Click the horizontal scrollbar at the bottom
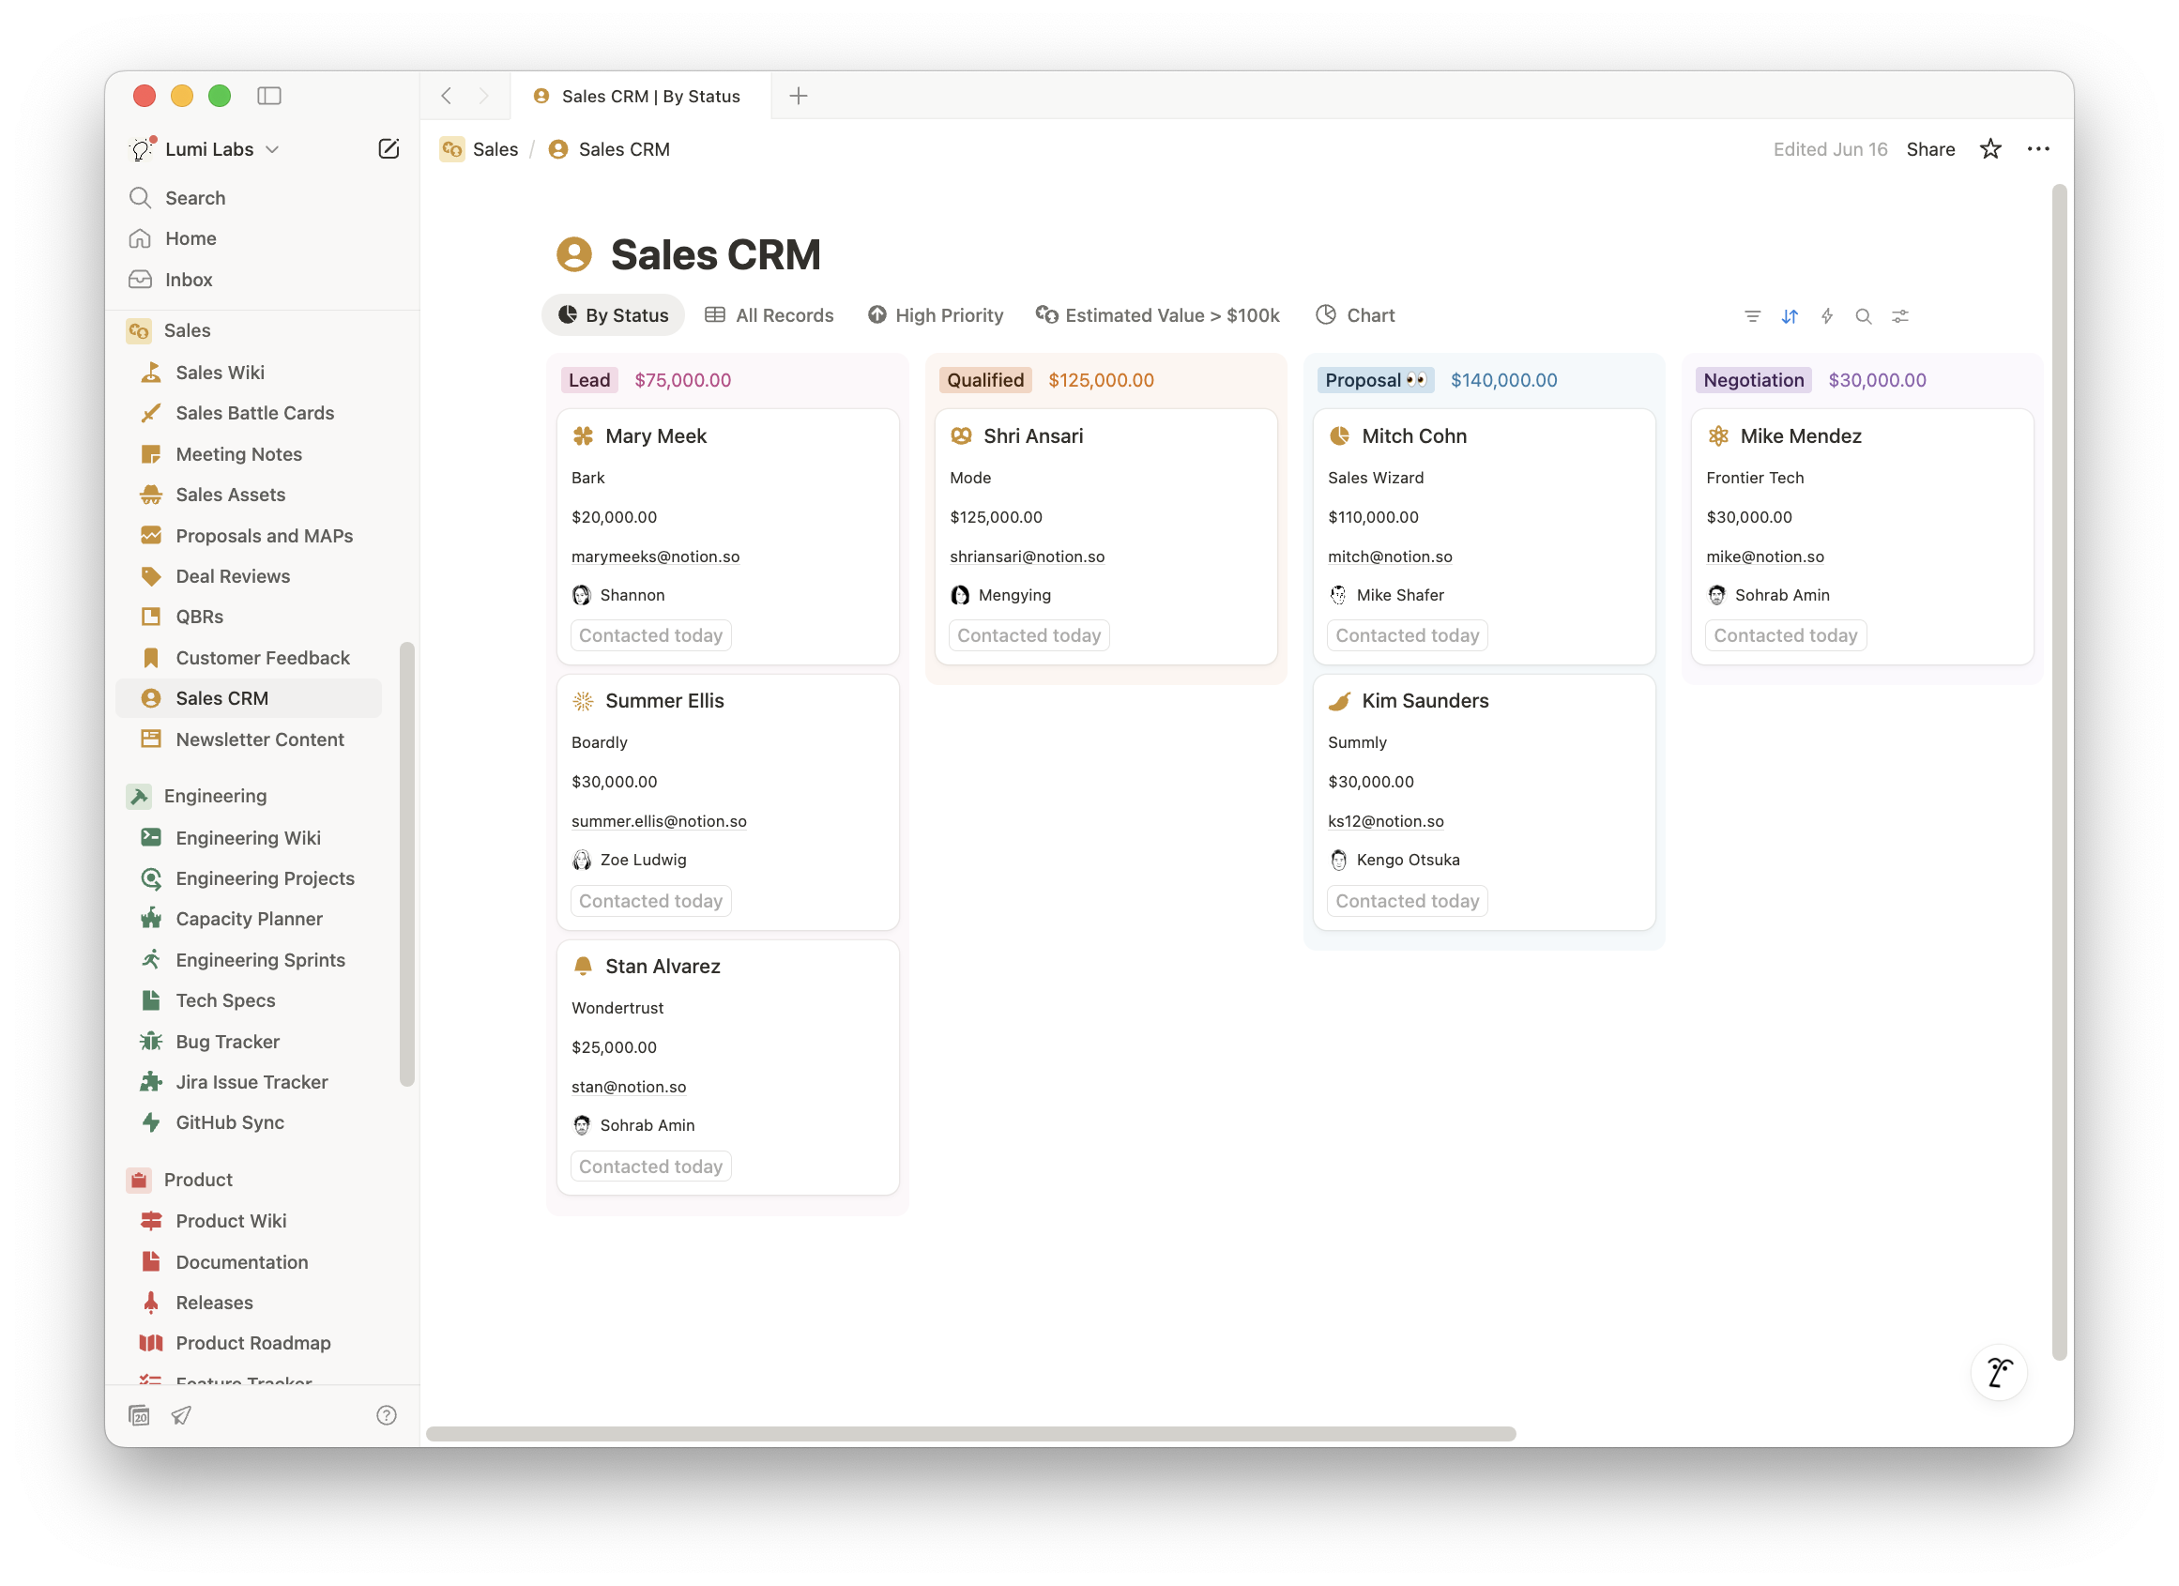 (970, 1433)
